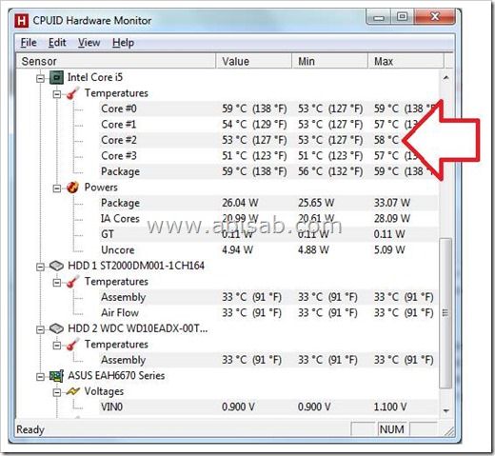Collapse Temperatures under HDD 1
The image size is (495, 456).
tap(57, 282)
